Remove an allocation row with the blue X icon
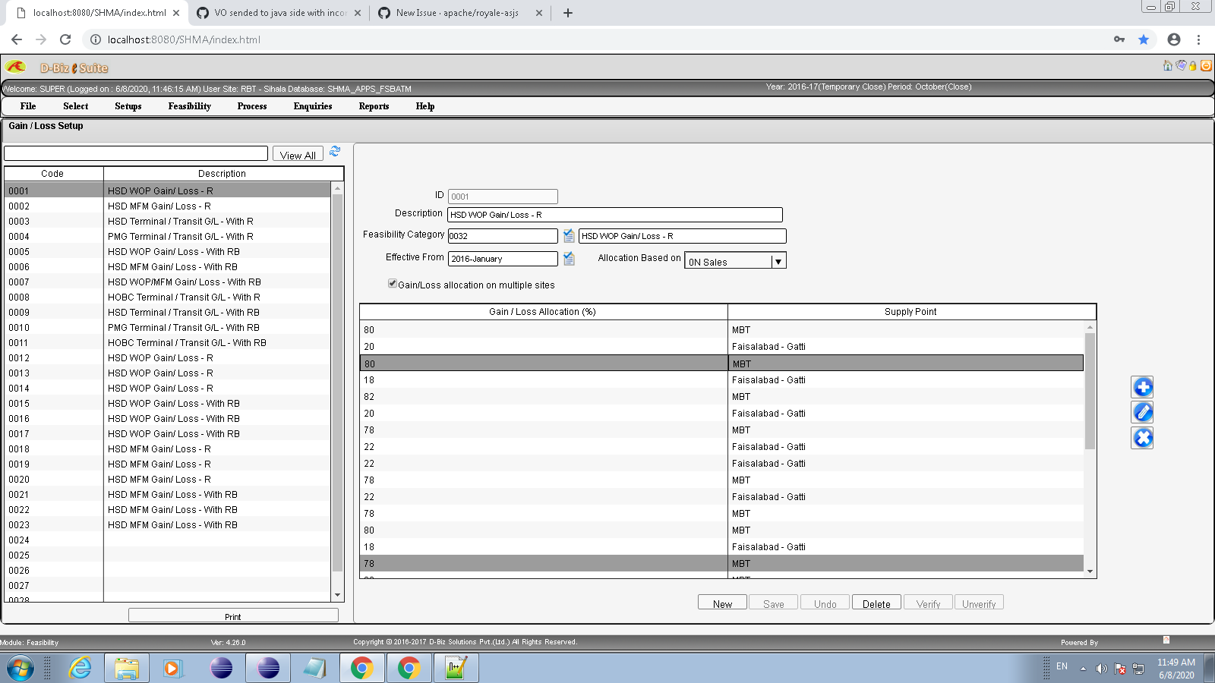Image resolution: width=1215 pixels, height=683 pixels. (1142, 437)
